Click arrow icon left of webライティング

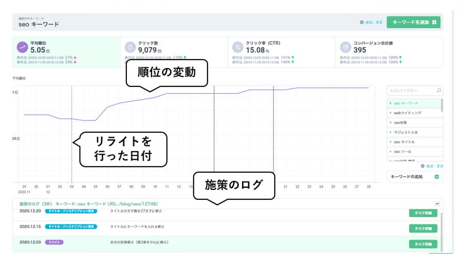(390, 113)
